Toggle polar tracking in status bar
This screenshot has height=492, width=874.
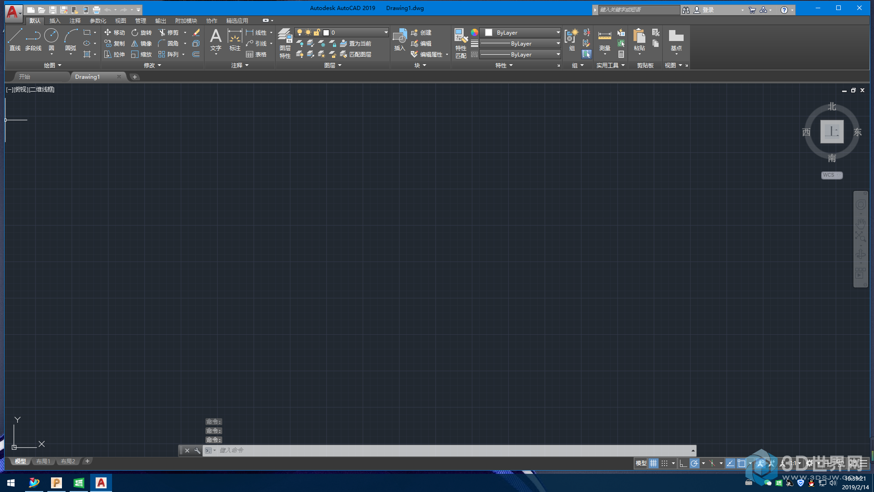(694, 463)
